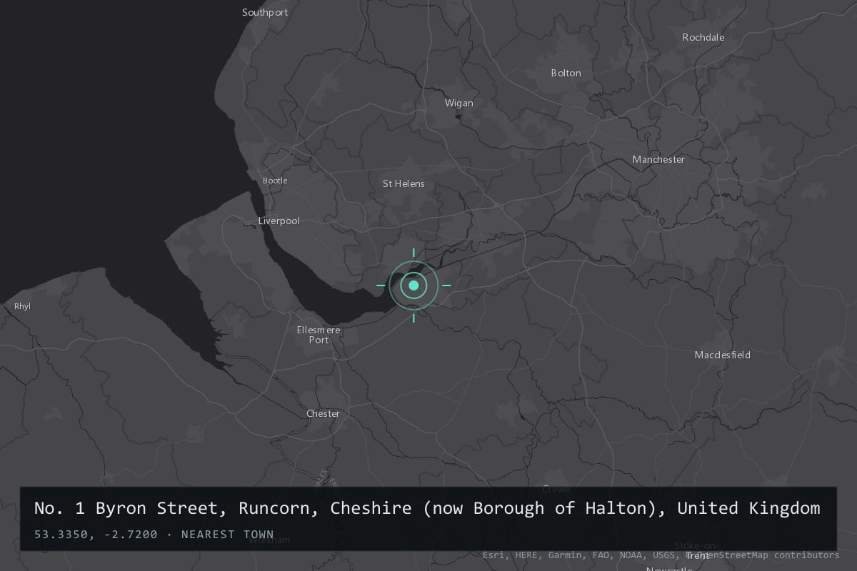Image resolution: width=857 pixels, height=571 pixels.
Task: Select the Rochdale city label
Action: coord(703,37)
